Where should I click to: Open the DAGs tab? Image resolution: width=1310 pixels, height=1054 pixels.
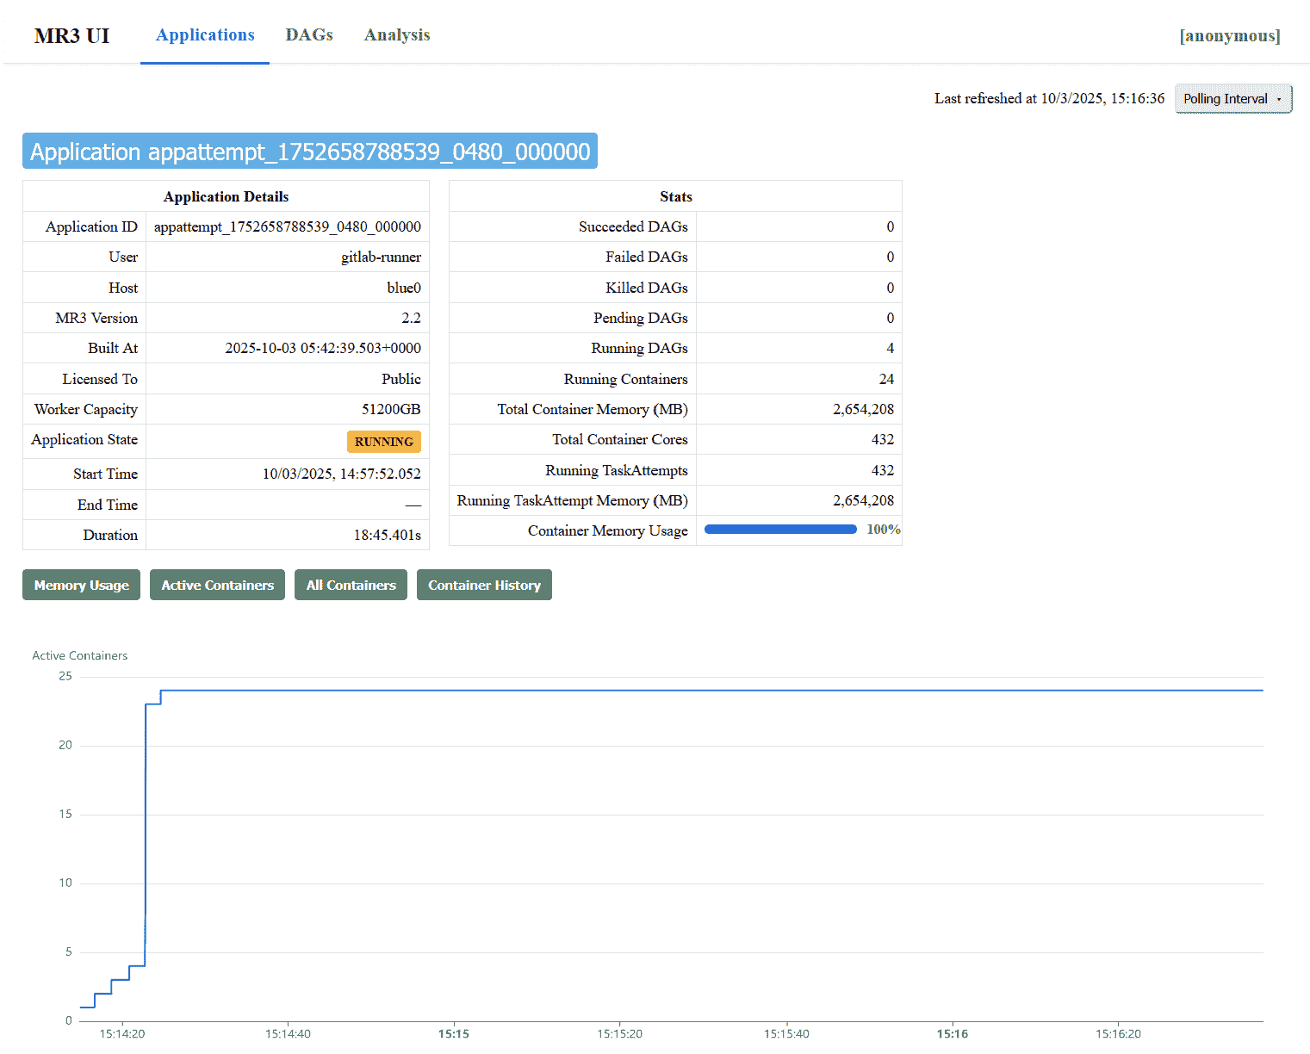tap(308, 35)
